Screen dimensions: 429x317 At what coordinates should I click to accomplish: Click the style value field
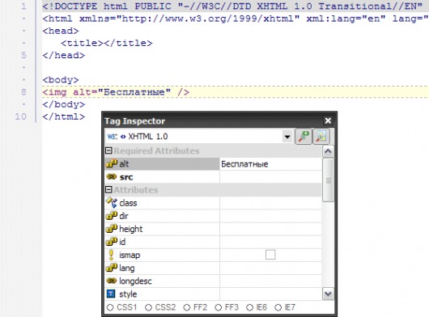tap(270, 294)
